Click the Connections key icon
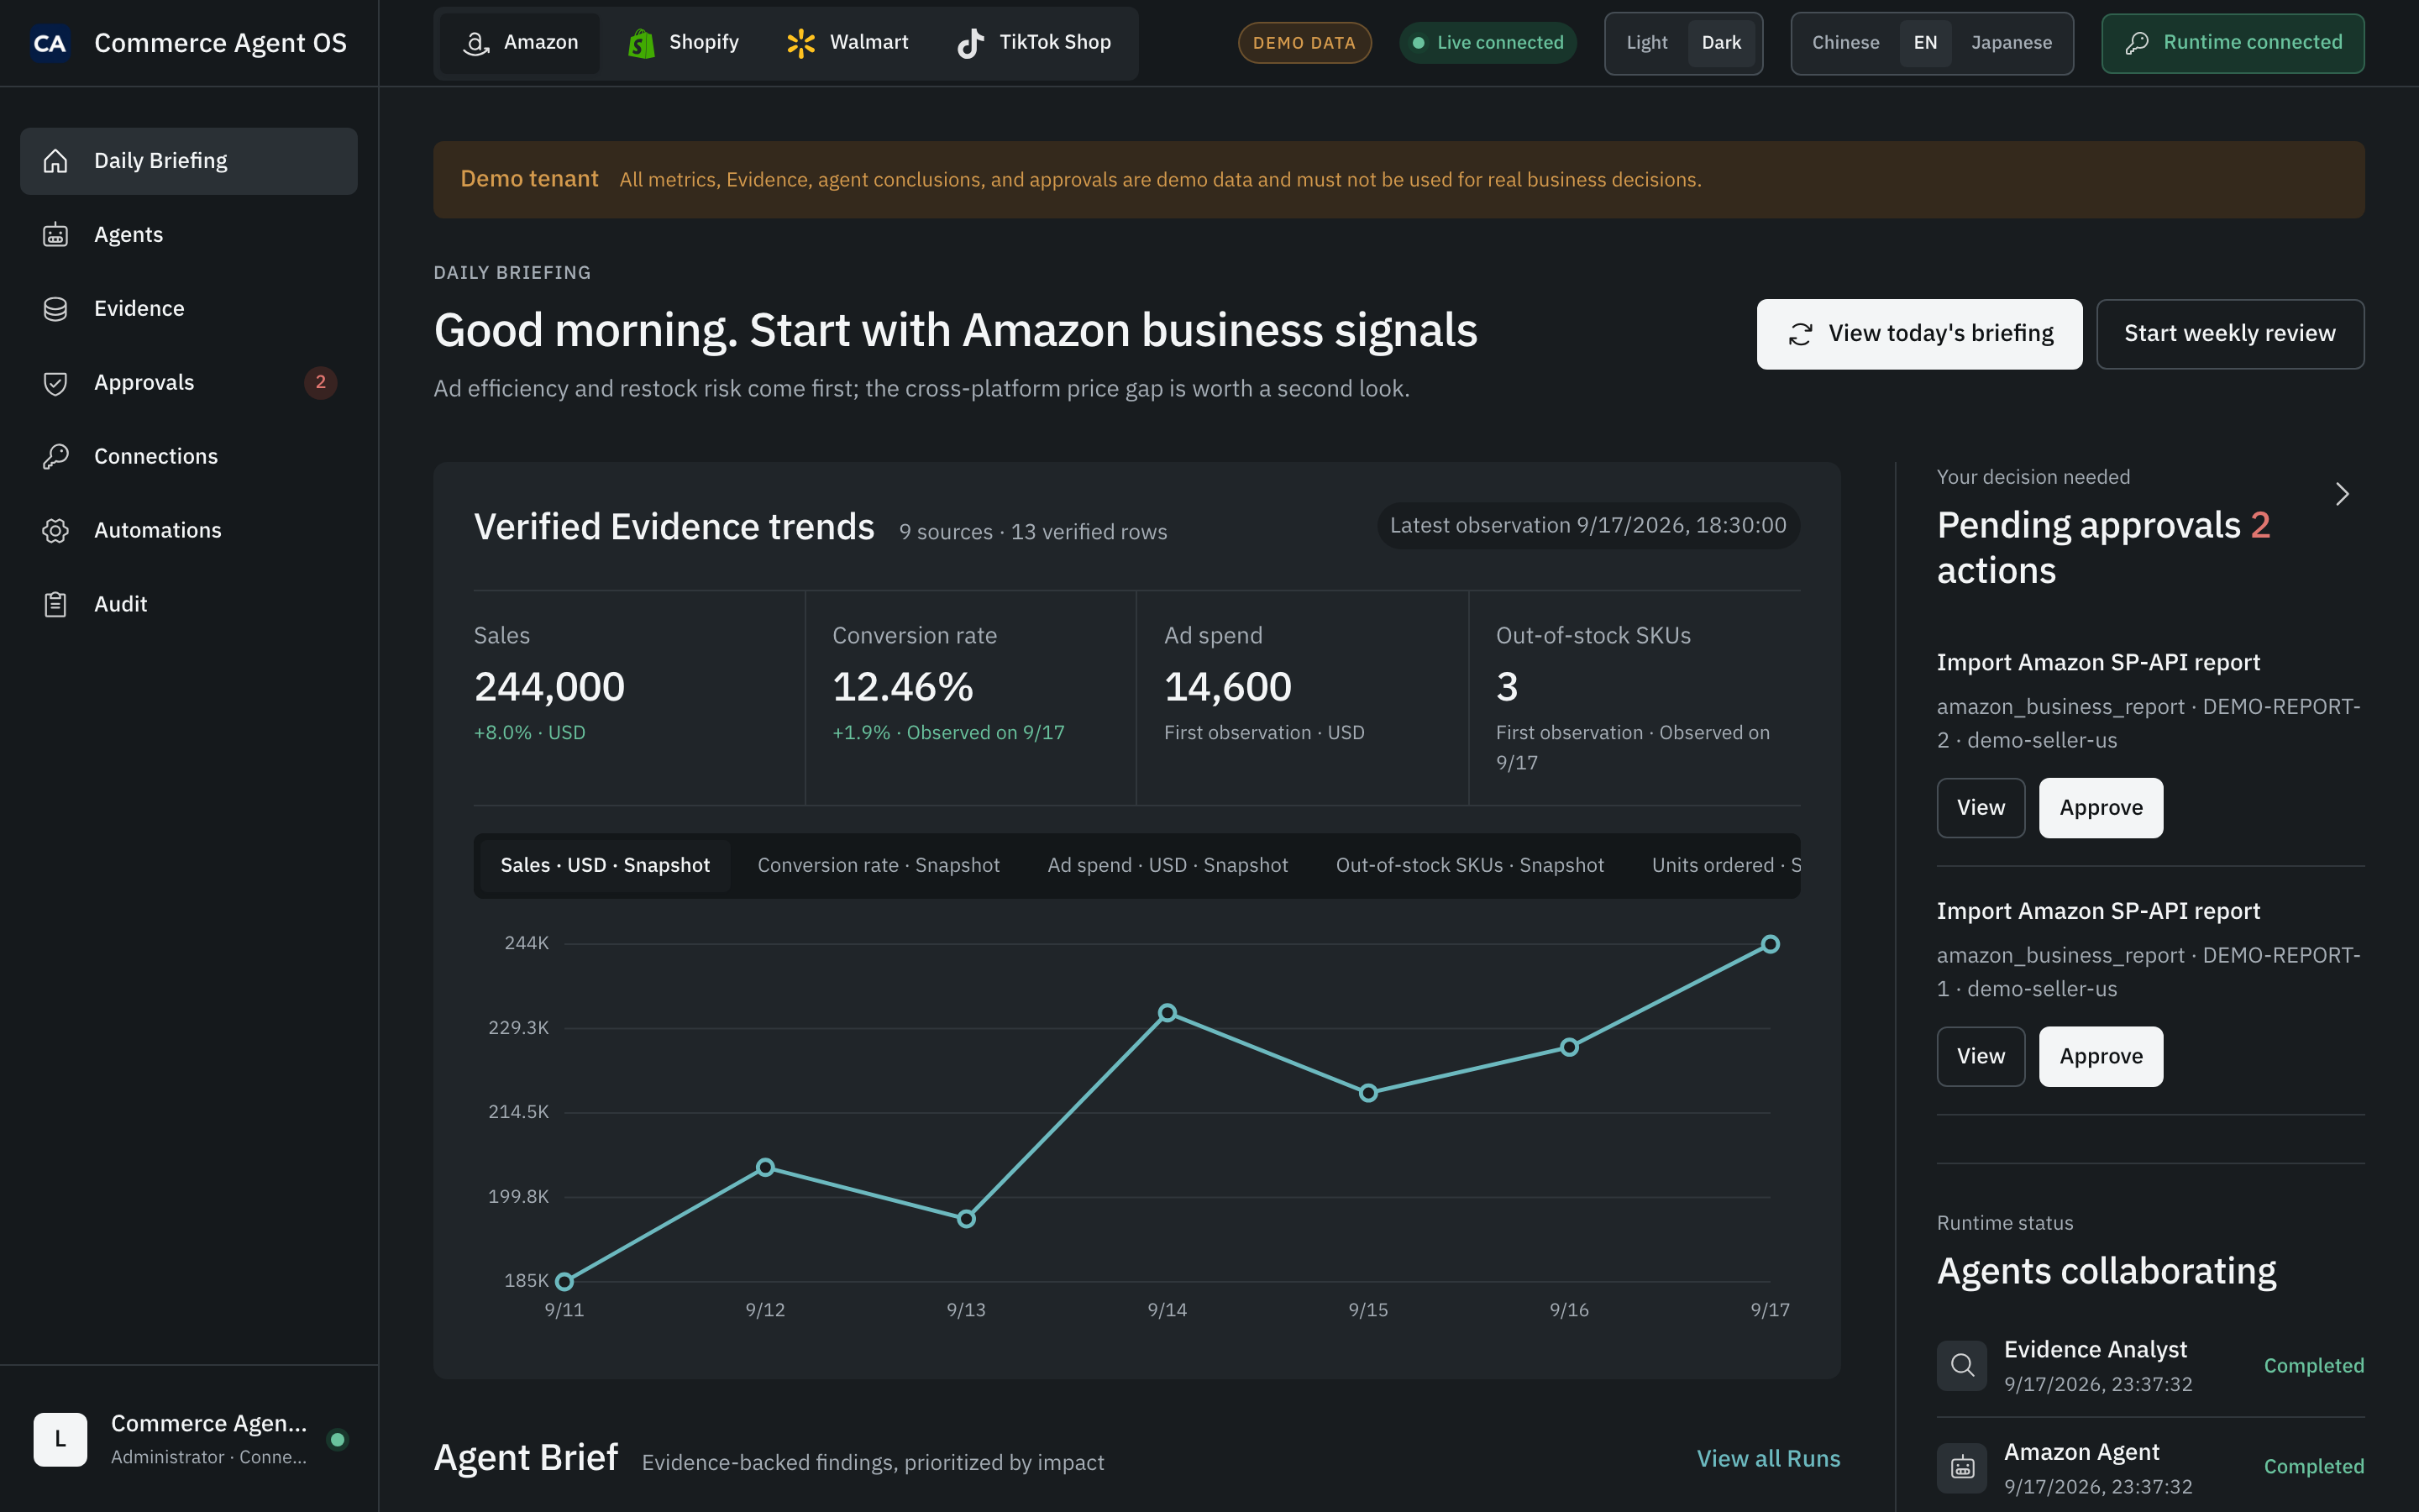Viewport: 2419px width, 1512px height. click(56, 457)
